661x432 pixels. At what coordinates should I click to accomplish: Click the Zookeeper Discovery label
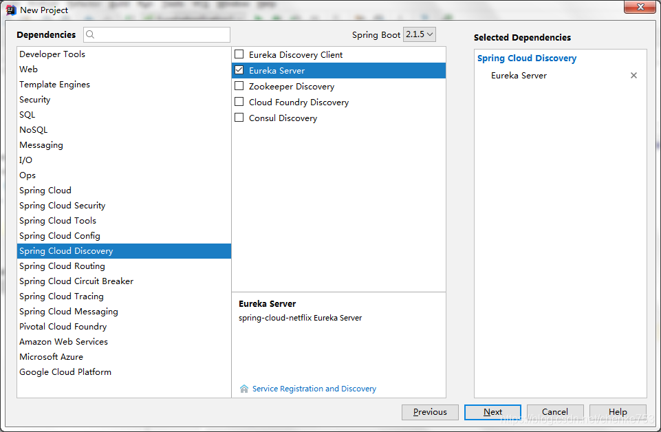click(292, 87)
